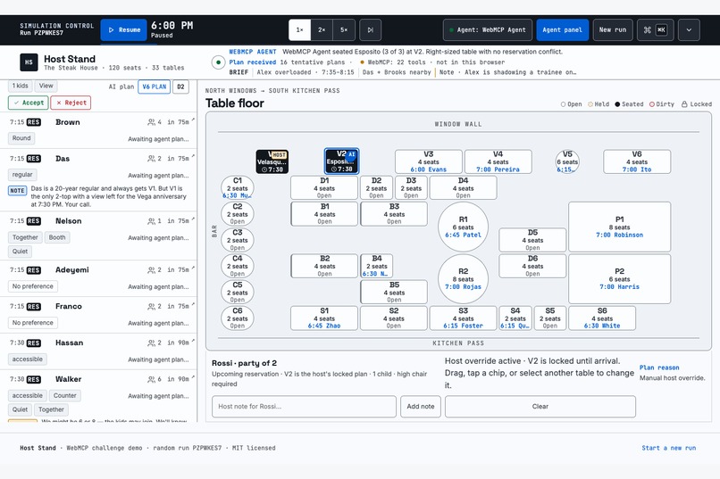
Task: Select the V6 PLAN chip
Action: pyautogui.click(x=155, y=87)
